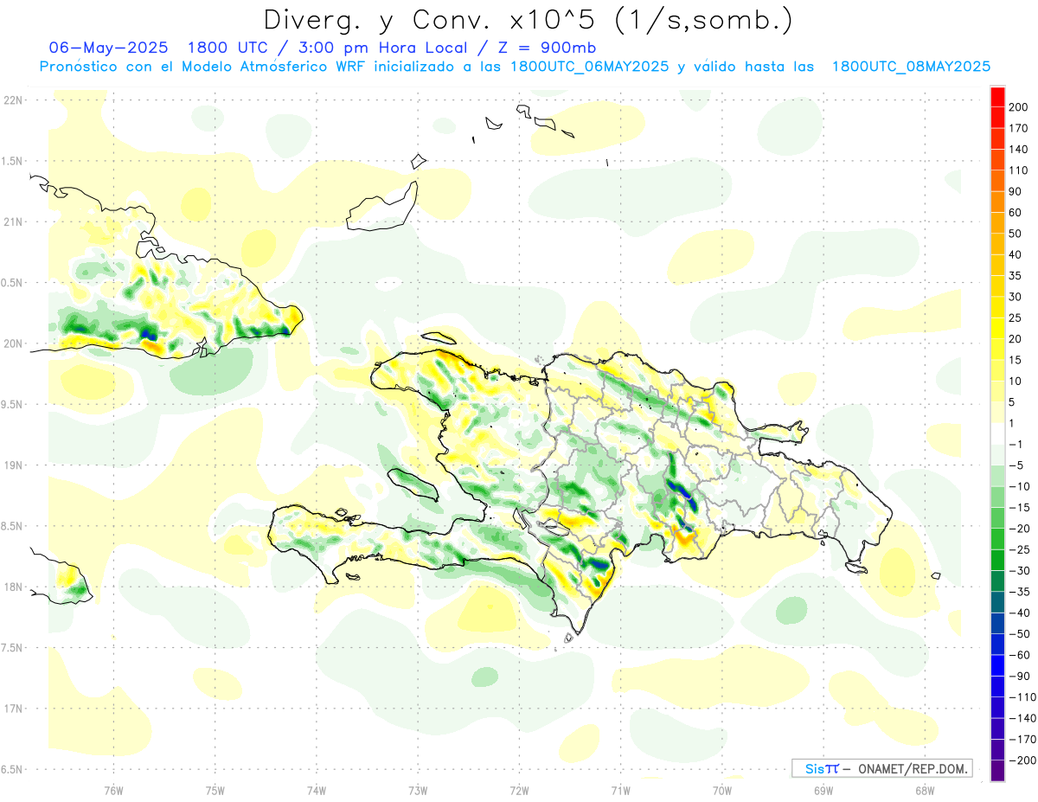Click the "70W" longitude axis label
Image resolution: width=1038 pixels, height=802 pixels.
click(721, 790)
